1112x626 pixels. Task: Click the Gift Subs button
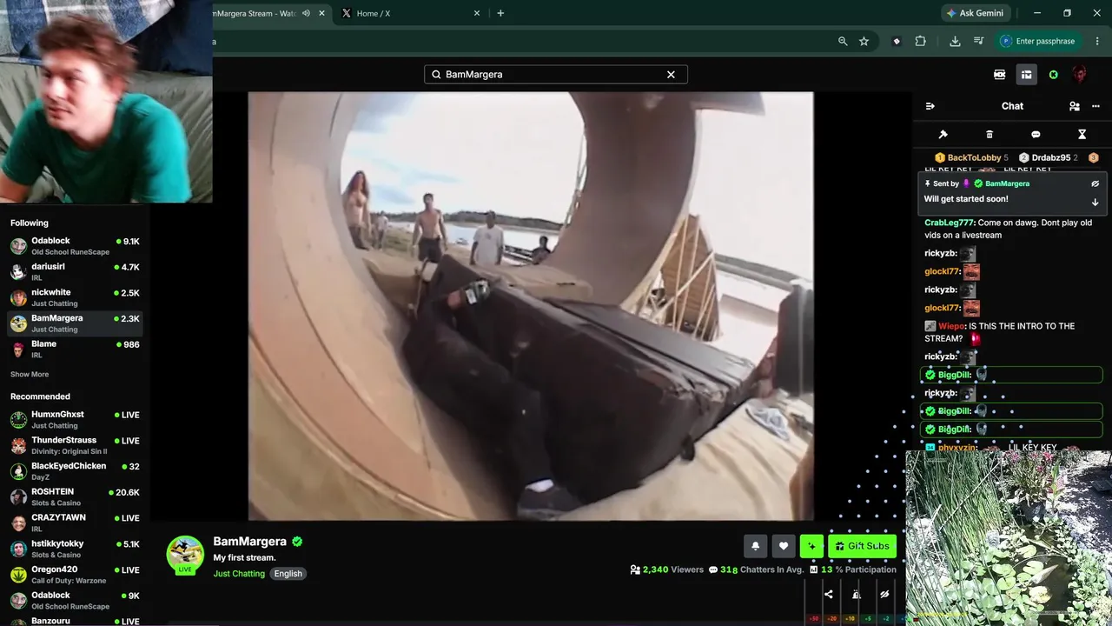pyautogui.click(x=862, y=546)
